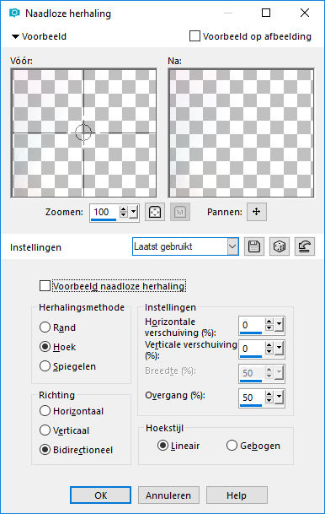Click the fit-to-window zoom icon
325x514 pixels.
(155, 212)
